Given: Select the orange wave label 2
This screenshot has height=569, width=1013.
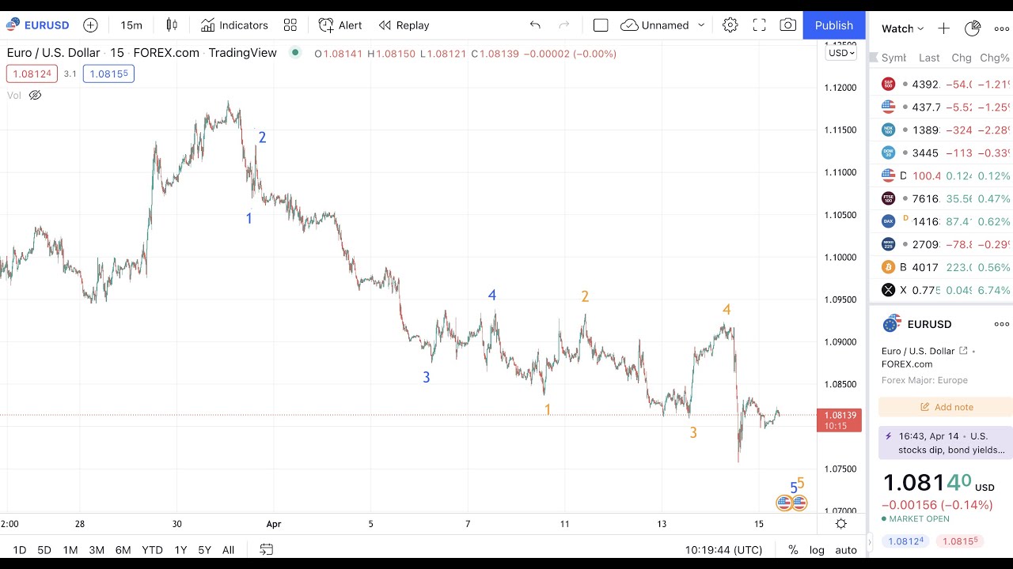Looking at the screenshot, I should click(585, 297).
